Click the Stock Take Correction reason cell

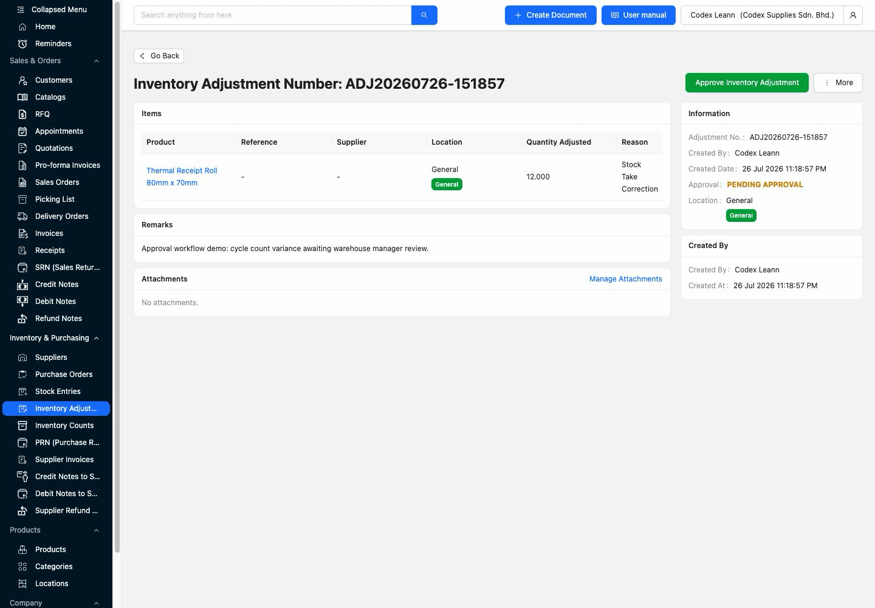click(x=639, y=177)
